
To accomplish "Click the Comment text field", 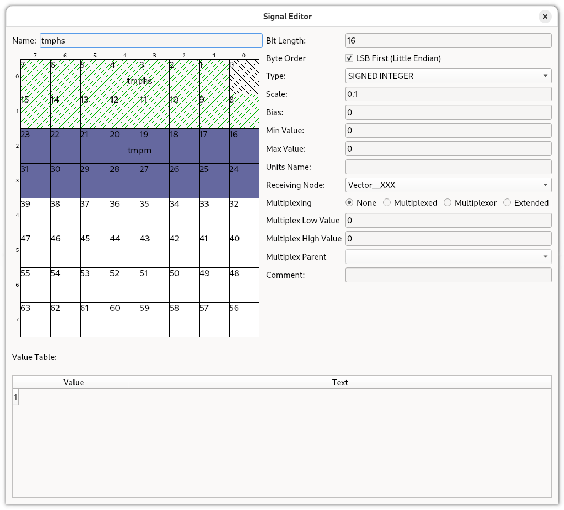I will click(448, 275).
